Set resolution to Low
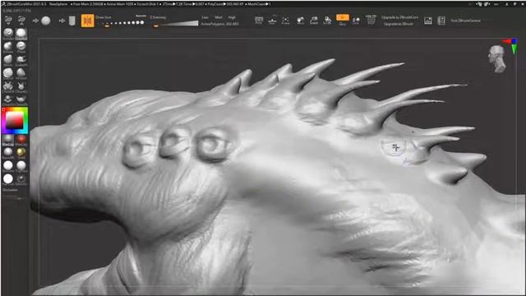 tap(205, 17)
